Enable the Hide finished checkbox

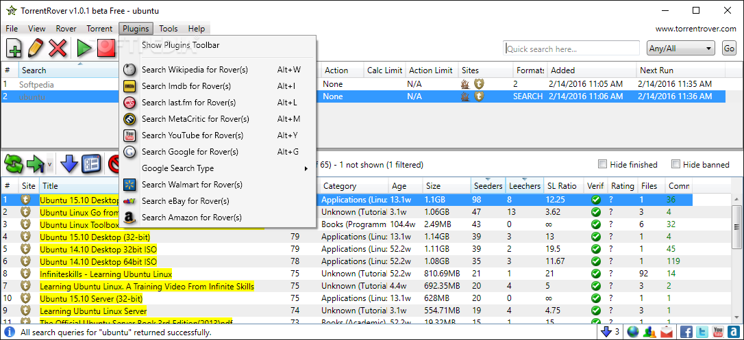[603, 164]
